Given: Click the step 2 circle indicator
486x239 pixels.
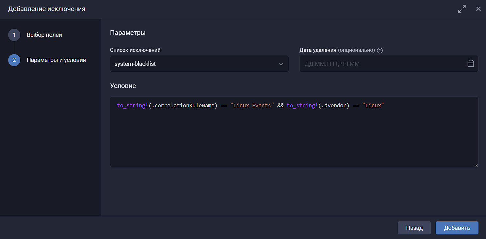Looking at the screenshot, I should (14, 60).
